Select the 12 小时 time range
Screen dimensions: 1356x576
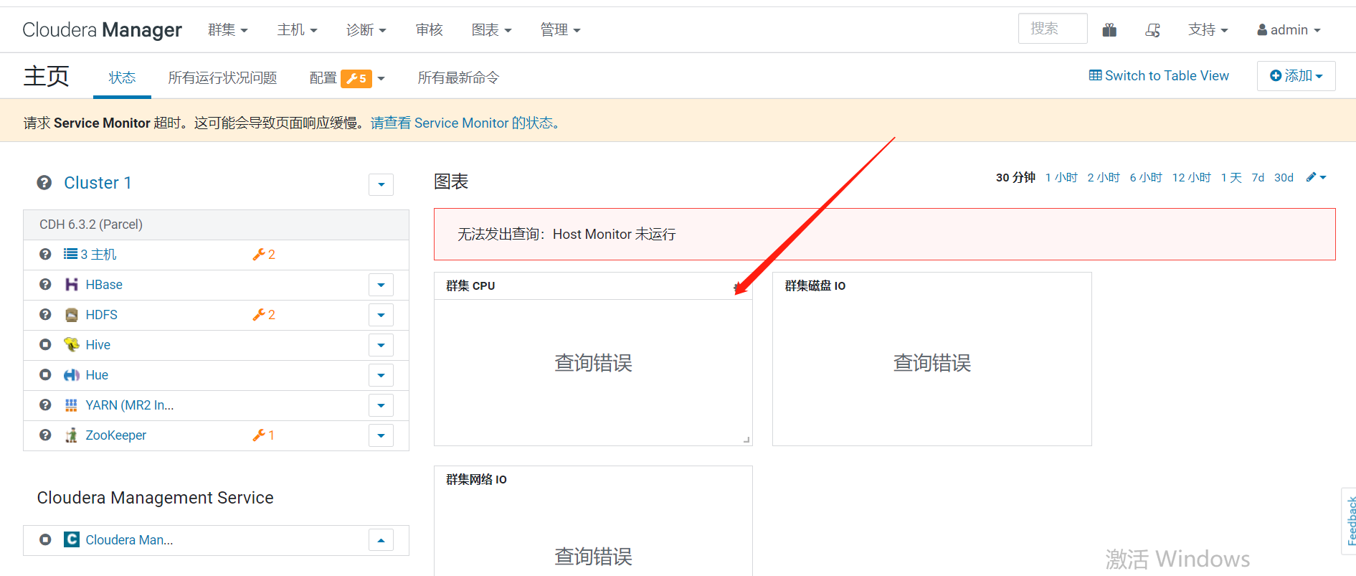(x=1192, y=177)
